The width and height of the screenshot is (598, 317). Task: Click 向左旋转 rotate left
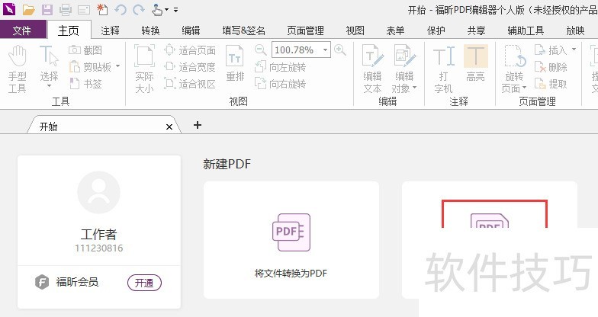[x=281, y=67]
